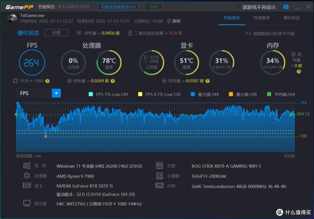Click the 深圳 location link
Image resolution: width=314 pixels, height=219 pixels.
coord(176,21)
